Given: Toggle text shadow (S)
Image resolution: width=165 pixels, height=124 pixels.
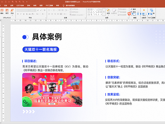Looking at the screenshot, I should (27, 14).
